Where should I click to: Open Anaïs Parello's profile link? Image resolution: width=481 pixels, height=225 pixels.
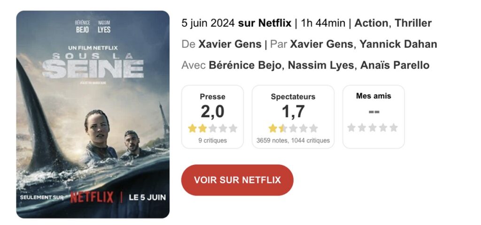click(x=395, y=65)
